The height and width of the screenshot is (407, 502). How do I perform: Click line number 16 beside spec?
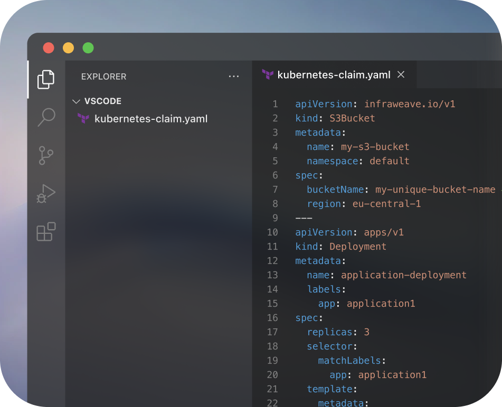272,318
